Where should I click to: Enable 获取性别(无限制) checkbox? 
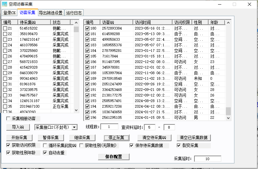[x=81, y=145]
